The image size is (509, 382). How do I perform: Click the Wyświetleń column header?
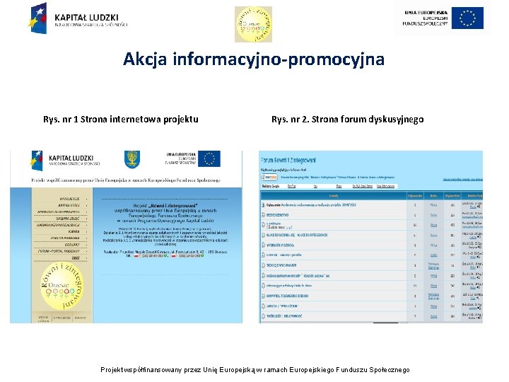click(x=452, y=196)
